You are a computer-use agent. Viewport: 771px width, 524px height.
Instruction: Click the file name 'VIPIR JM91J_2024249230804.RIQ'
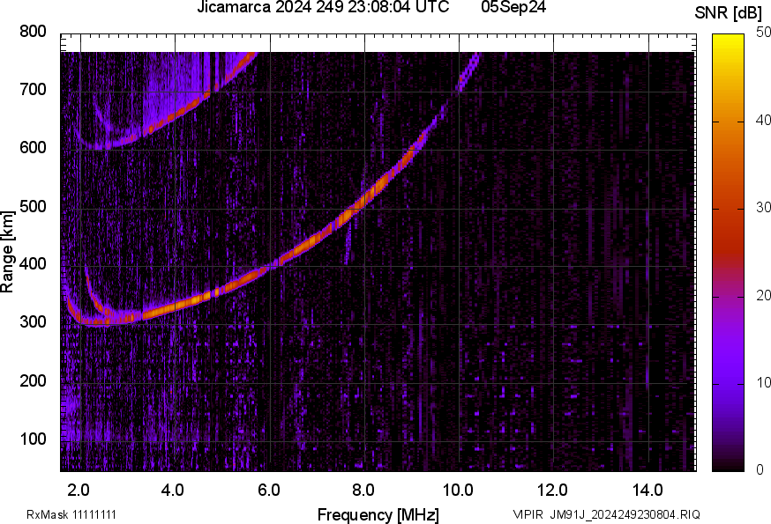606,514
